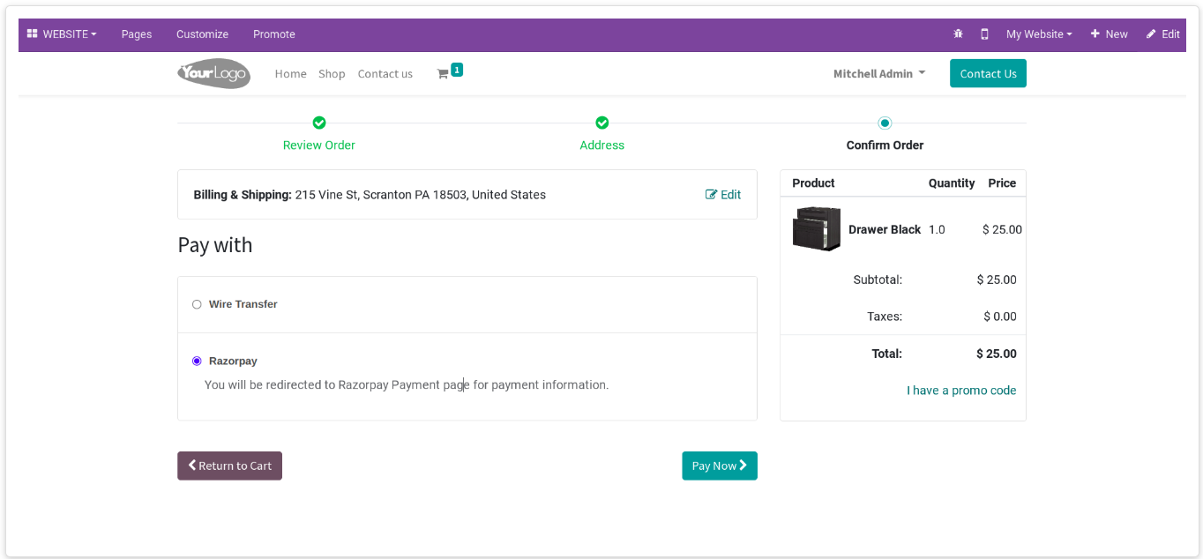Click the Confirm Order step indicator
The height and width of the screenshot is (559, 1203).
(x=885, y=123)
